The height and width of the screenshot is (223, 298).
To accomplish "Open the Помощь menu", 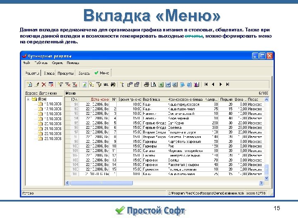I will point(73,63).
